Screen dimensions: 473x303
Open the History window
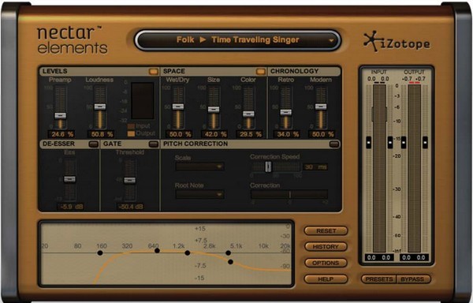326,247
